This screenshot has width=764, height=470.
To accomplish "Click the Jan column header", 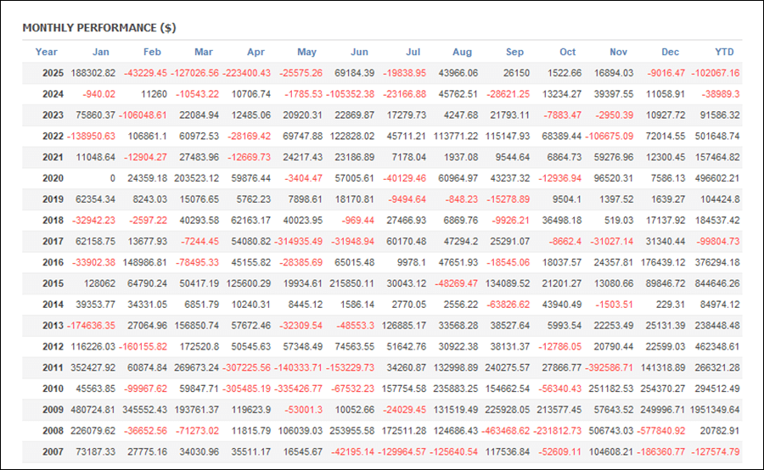I will 100,52.
